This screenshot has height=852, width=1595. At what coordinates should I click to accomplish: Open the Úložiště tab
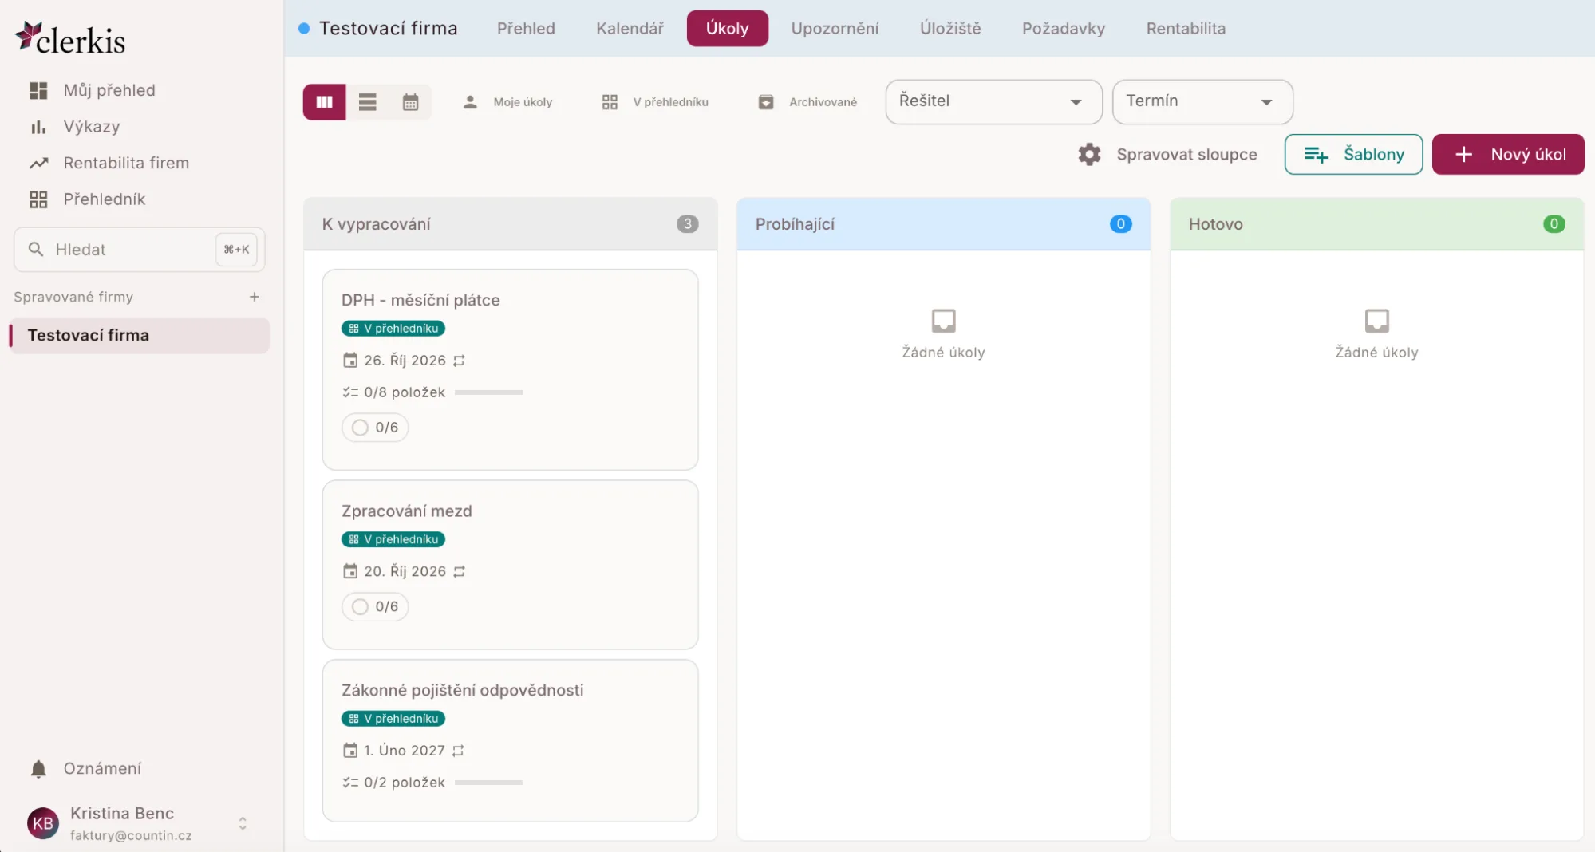950,29
